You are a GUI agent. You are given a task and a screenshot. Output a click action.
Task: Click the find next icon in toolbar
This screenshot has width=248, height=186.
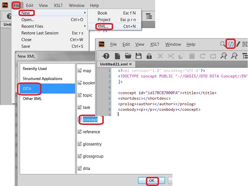(234, 56)
